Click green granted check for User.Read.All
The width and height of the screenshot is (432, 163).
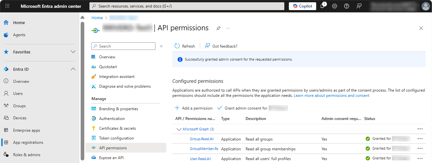(368, 158)
